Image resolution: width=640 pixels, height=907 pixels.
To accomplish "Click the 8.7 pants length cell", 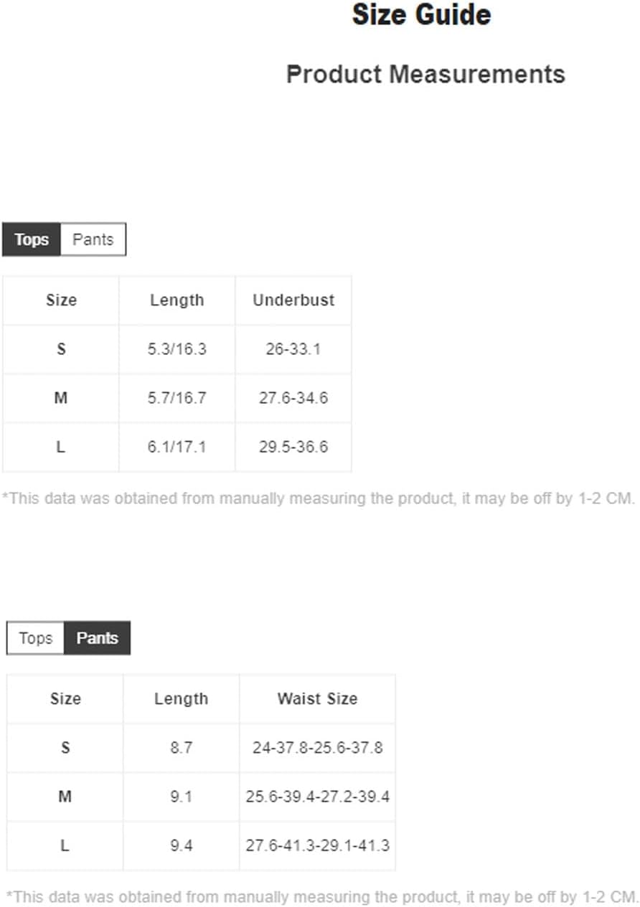I will coord(181,748).
